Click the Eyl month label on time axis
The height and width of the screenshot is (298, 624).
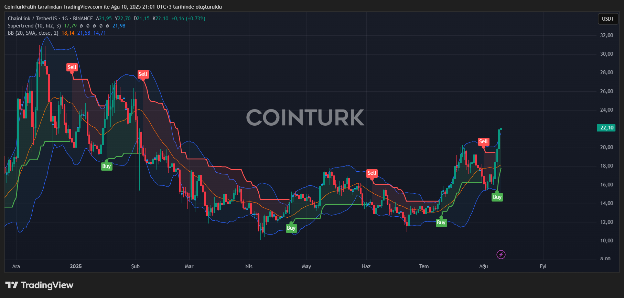pyautogui.click(x=543, y=266)
